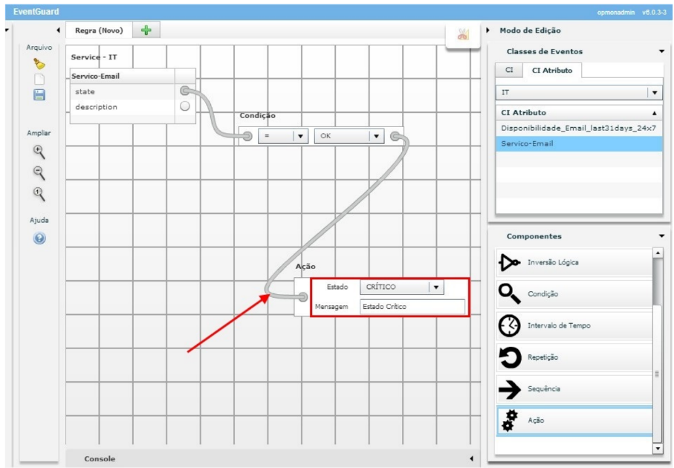Image resolution: width=674 pixels, height=468 pixels.
Task: Click the scissors icon above the canvas
Action: (462, 35)
